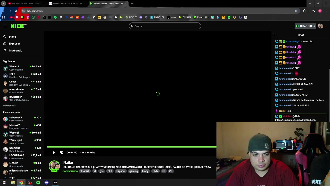Open the Chrome extensions puzzle icon
The image size is (330, 186).
305,11
